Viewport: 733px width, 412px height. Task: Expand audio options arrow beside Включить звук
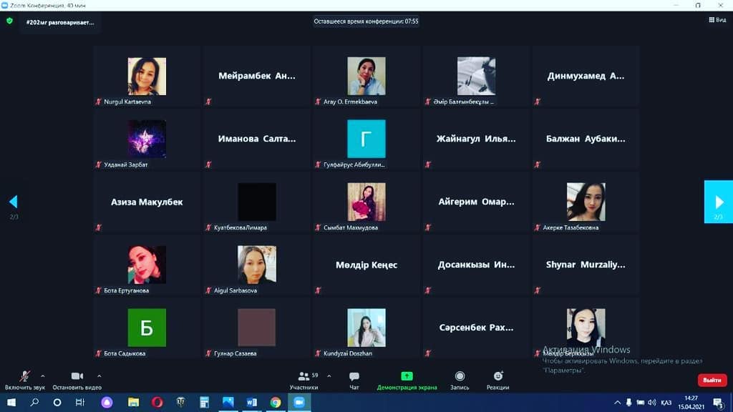43,376
